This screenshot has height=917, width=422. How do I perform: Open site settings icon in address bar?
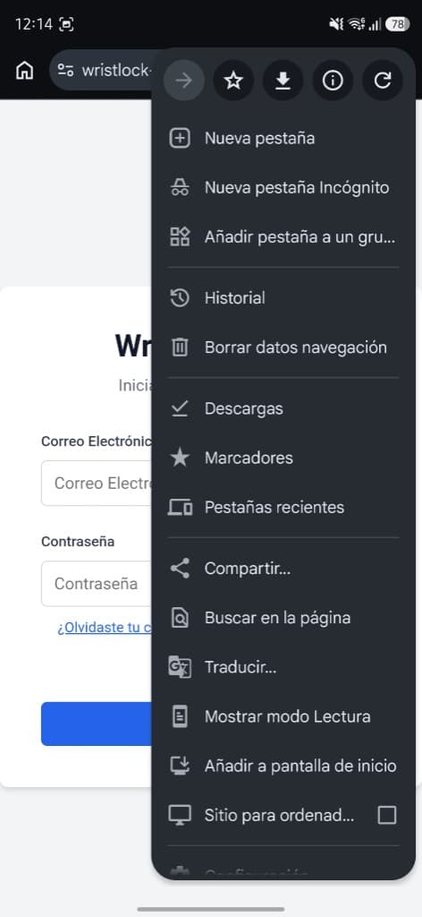click(65, 71)
